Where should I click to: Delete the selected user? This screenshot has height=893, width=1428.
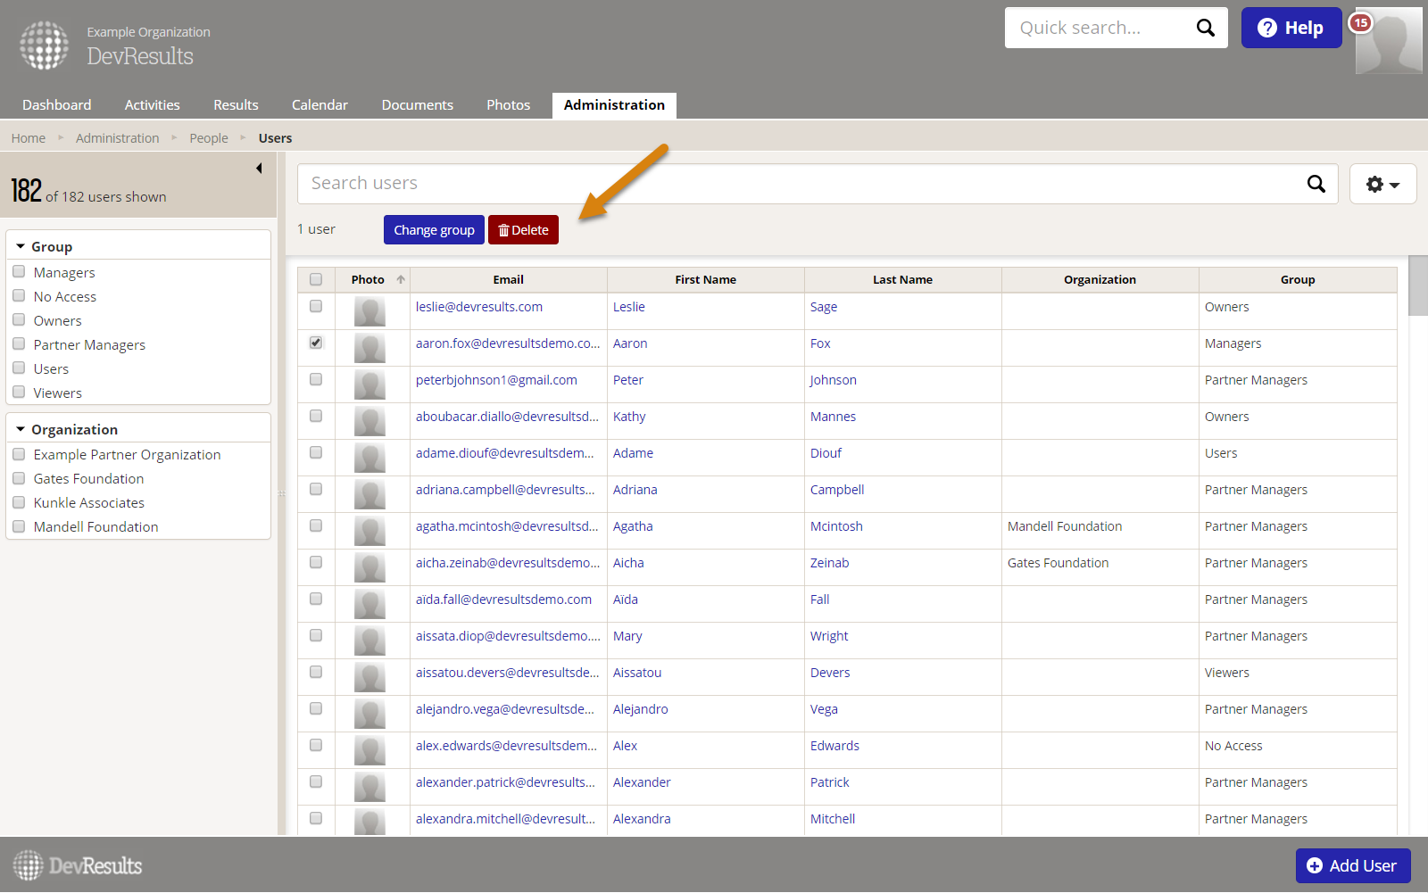coord(523,230)
